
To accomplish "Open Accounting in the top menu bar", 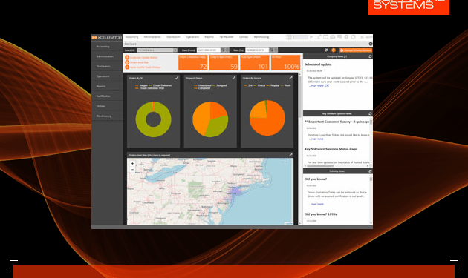I will pyautogui.click(x=131, y=37).
